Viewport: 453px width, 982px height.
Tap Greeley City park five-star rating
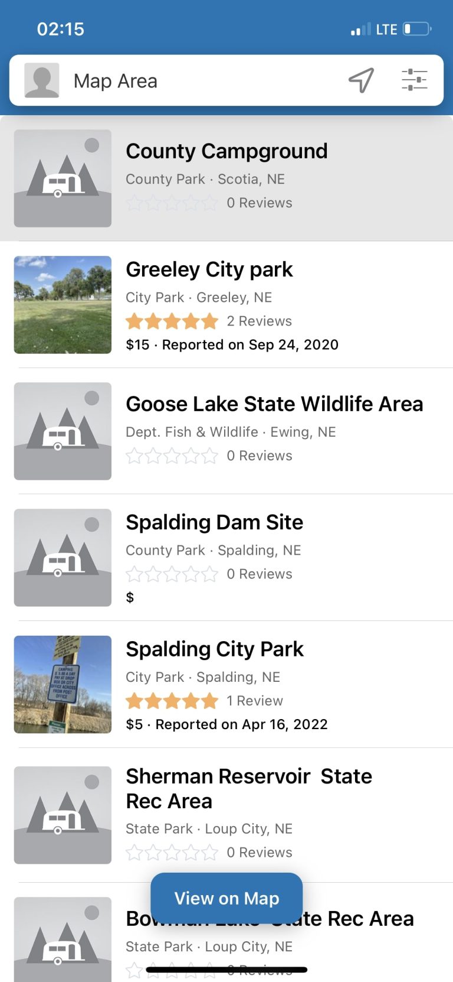[172, 321]
